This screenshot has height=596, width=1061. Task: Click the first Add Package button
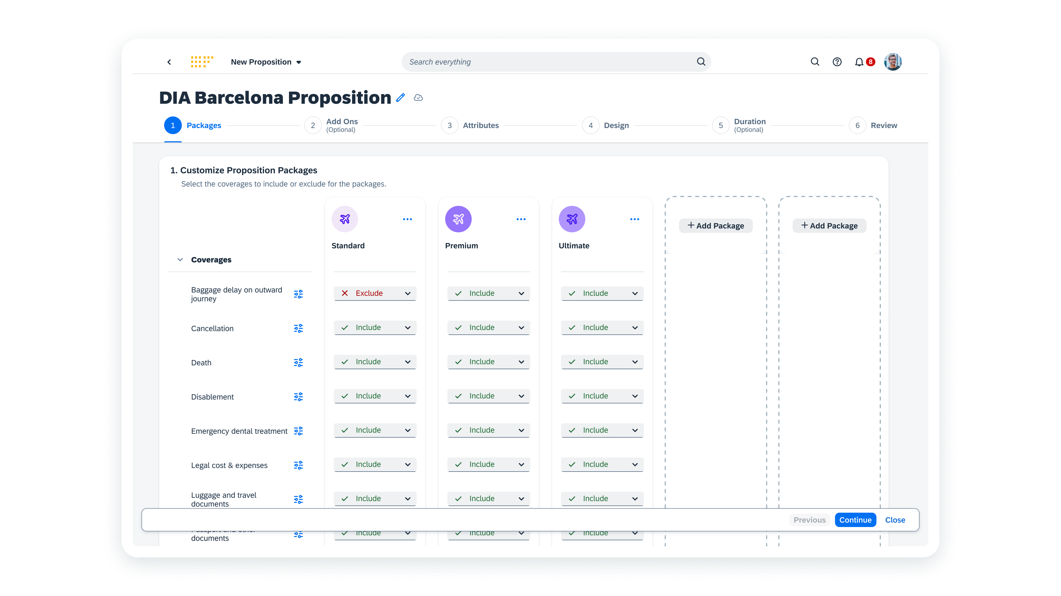coord(716,225)
